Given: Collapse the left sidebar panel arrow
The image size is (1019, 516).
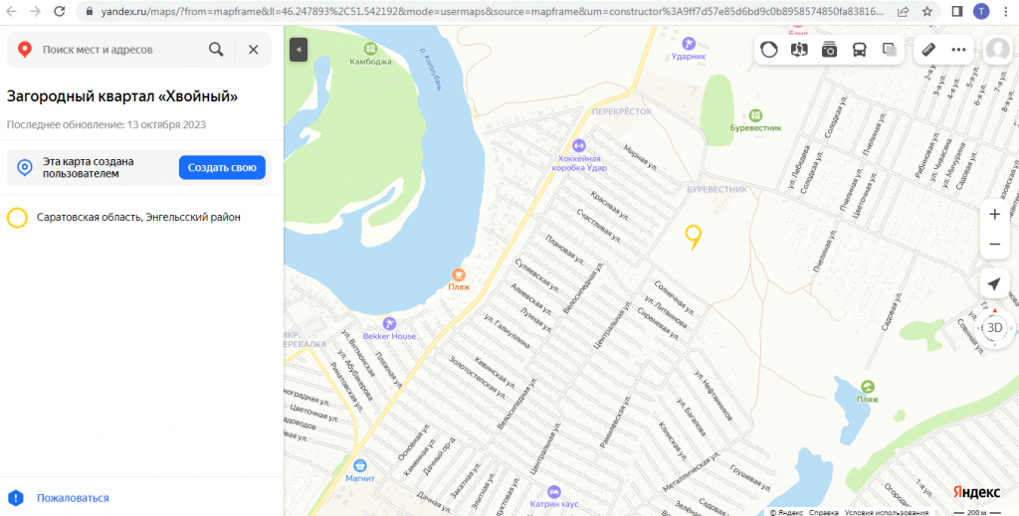Looking at the screenshot, I should 299,50.
